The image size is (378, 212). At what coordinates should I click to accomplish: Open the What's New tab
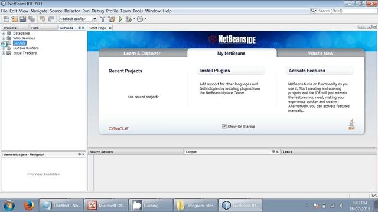tap(321, 54)
